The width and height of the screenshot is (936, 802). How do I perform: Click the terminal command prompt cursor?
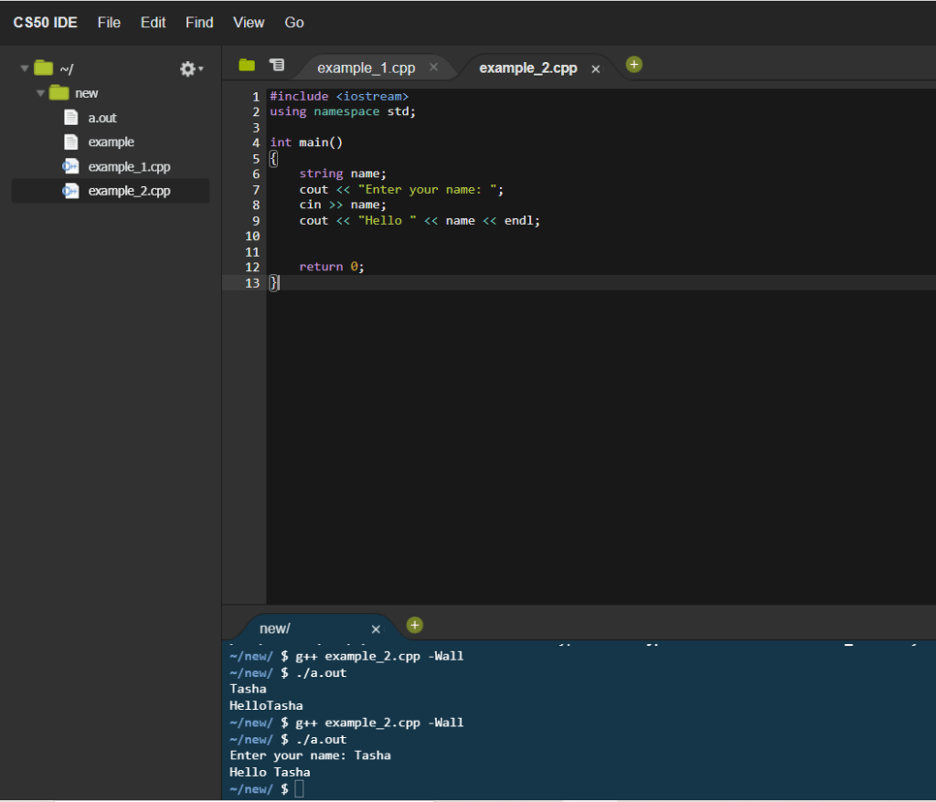(x=299, y=788)
